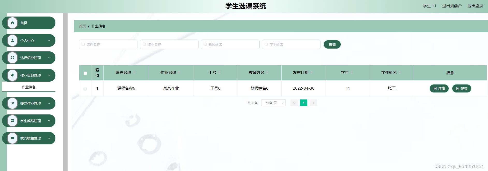The width and height of the screenshot is (488, 171).
Task: Open the 首页 sidebar menu item
Action: point(29,23)
